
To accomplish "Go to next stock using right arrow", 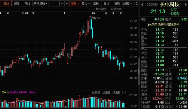I will [x=186, y=5].
